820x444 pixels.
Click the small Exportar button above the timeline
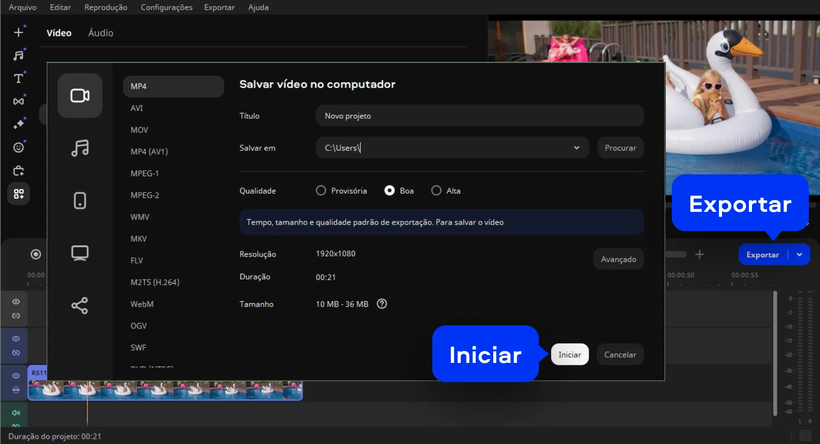click(x=763, y=254)
